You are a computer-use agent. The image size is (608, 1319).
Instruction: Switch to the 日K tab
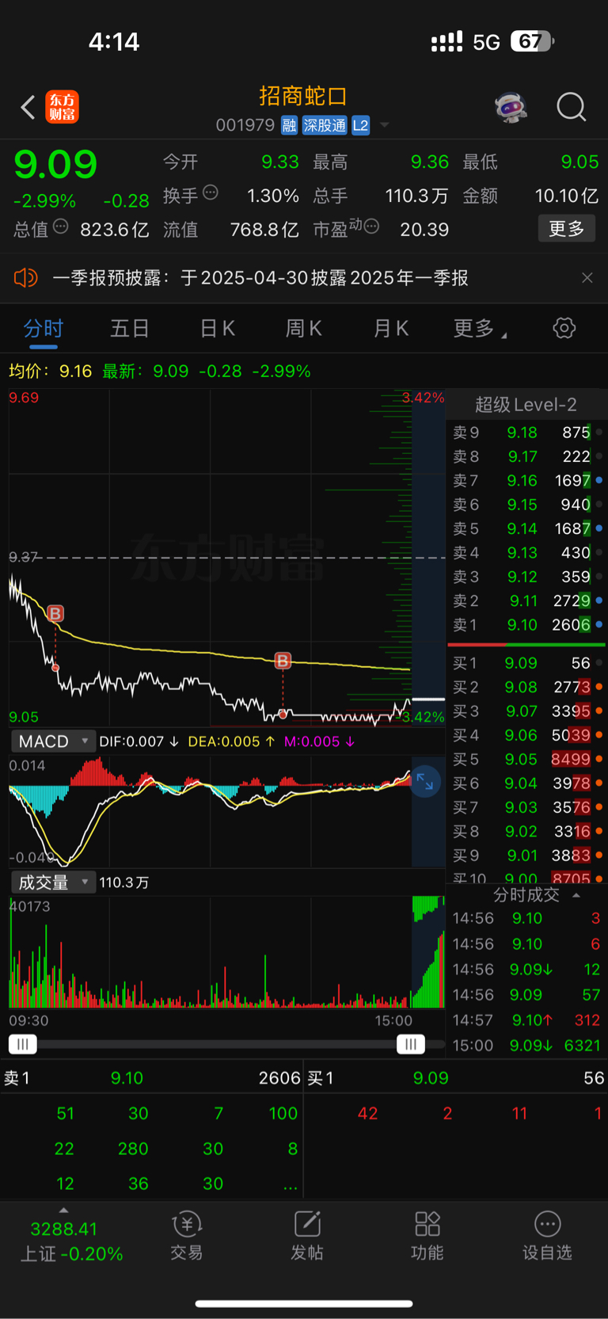pyautogui.click(x=217, y=328)
